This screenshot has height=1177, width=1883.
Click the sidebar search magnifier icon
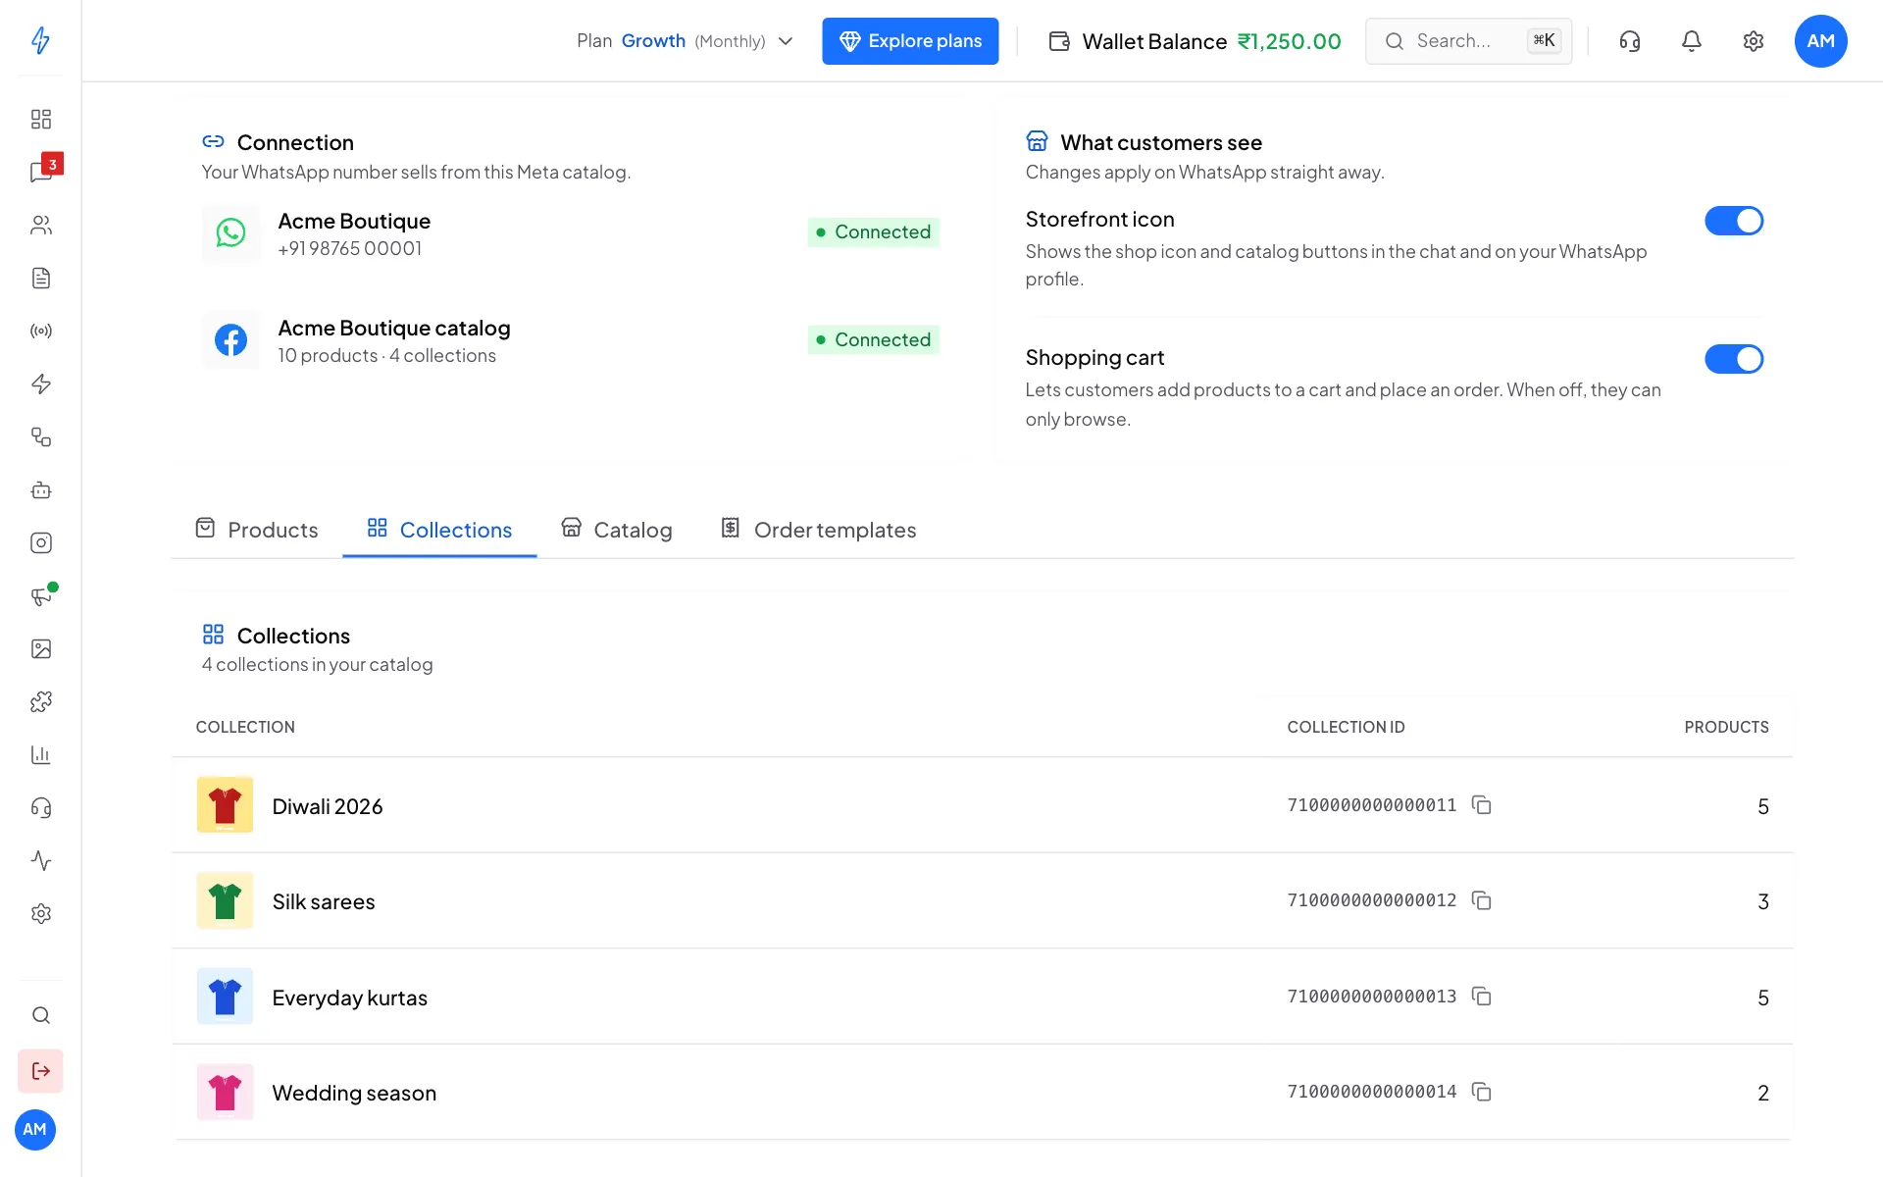[40, 1015]
